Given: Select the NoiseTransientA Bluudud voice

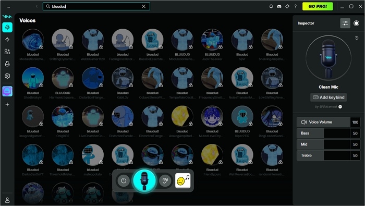Looking at the screenshot, I should tap(242, 78).
